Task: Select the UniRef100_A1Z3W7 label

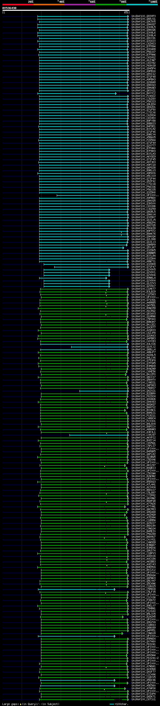Action: tap(143, 60)
